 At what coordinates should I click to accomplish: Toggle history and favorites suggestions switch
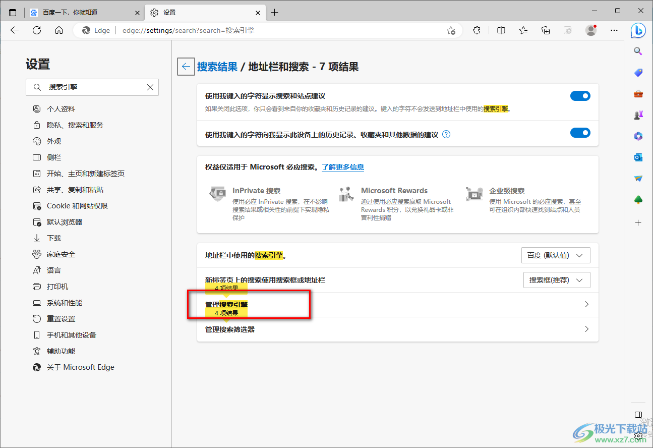[x=580, y=133]
